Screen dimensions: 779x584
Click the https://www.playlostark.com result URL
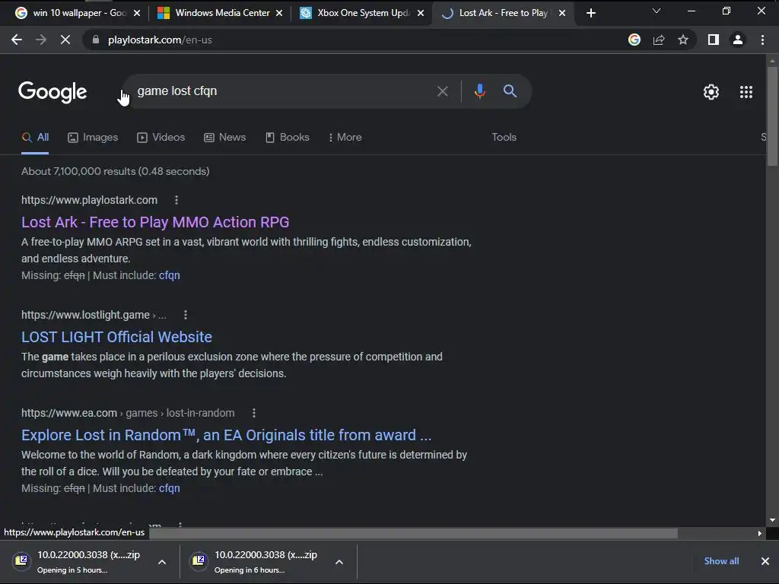[x=90, y=200]
